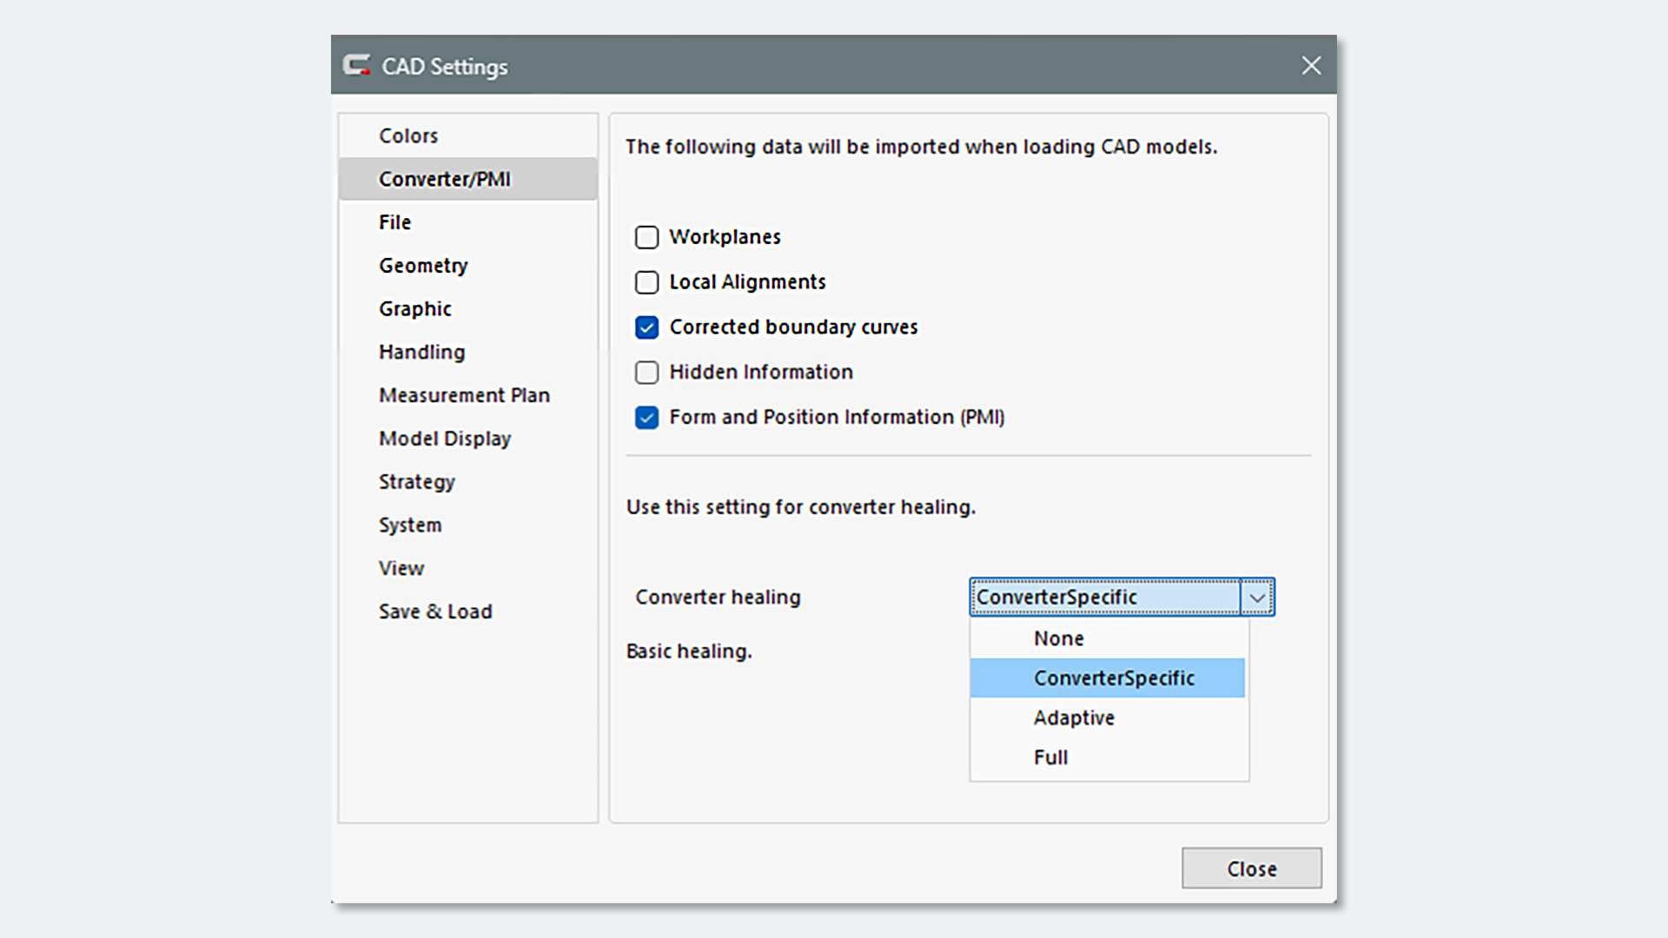Select ConverterSpecific from the healing dropdown

pos(1113,677)
